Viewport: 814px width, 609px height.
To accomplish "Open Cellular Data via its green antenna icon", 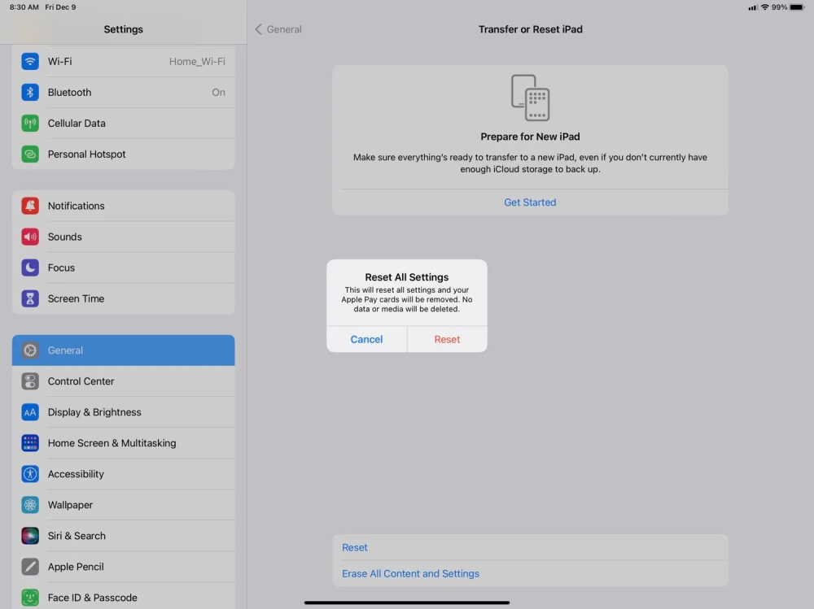I will click(30, 123).
